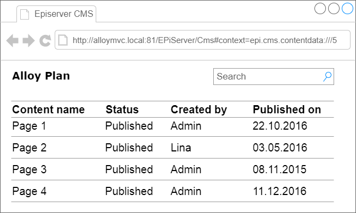Focus the Search input field

pos(273,77)
